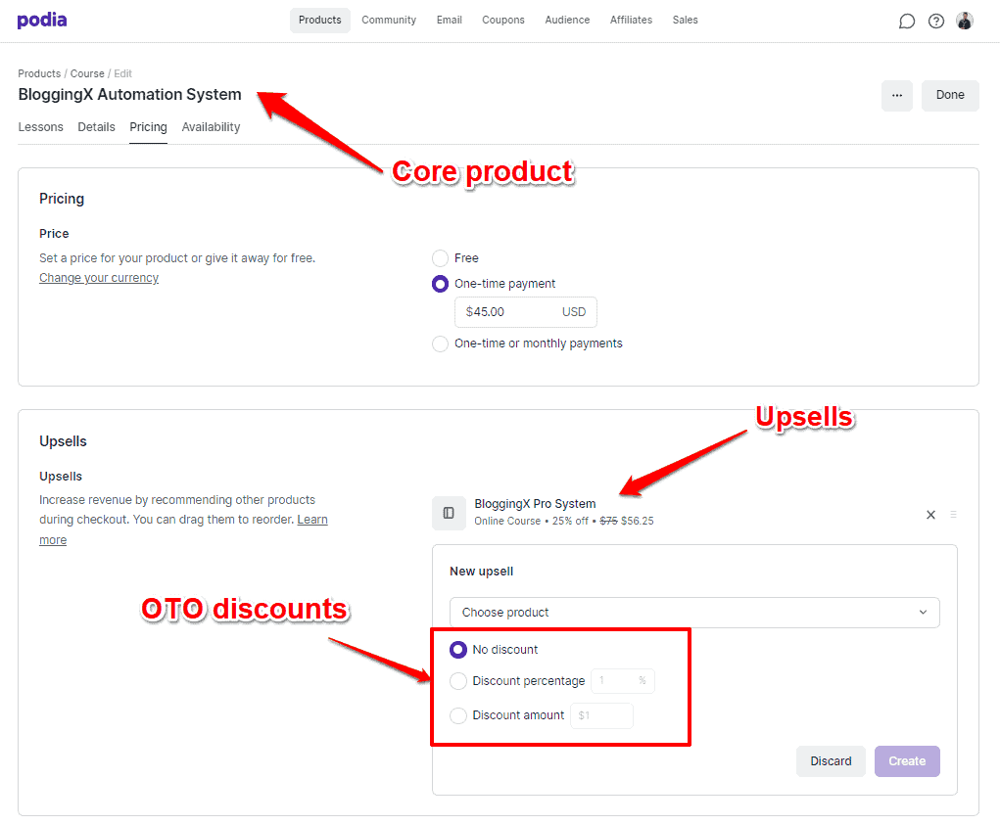The width and height of the screenshot is (1000, 825).
Task: Select the Discount amount radio button
Action: 458,715
